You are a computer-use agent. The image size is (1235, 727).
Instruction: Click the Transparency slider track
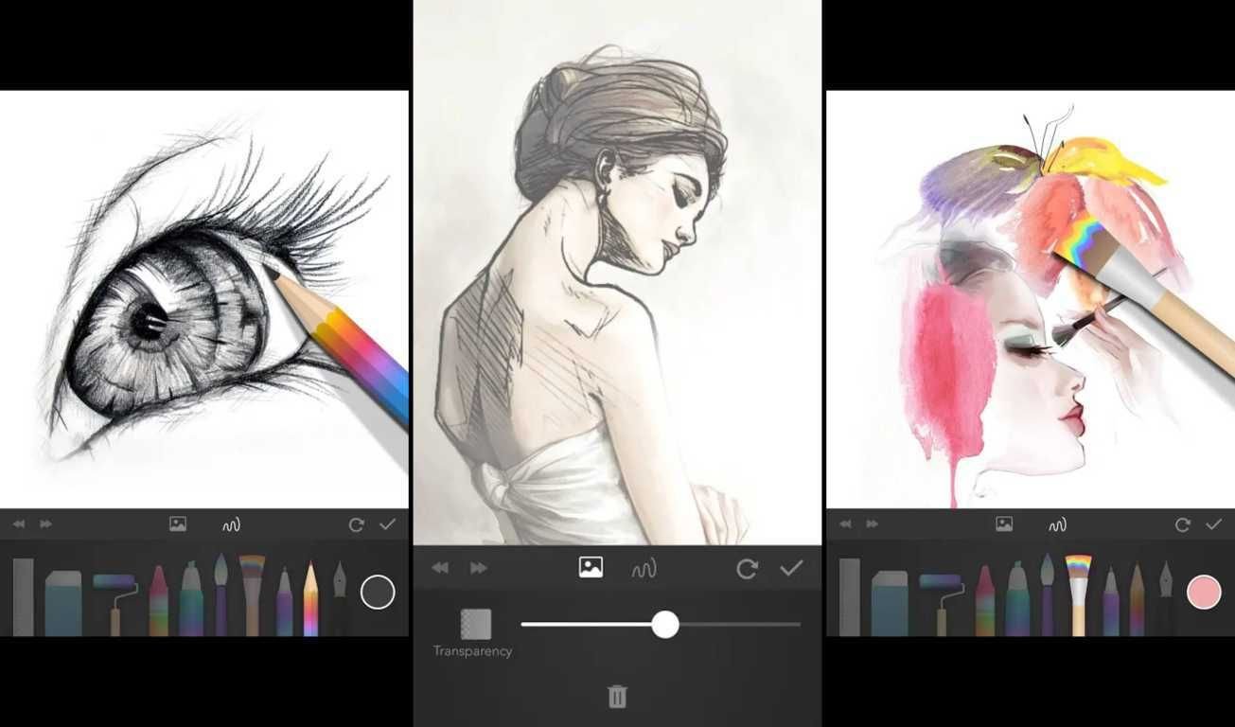pyautogui.click(x=661, y=625)
